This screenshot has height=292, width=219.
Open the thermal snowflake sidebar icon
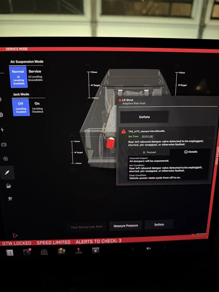[x=6, y=159]
